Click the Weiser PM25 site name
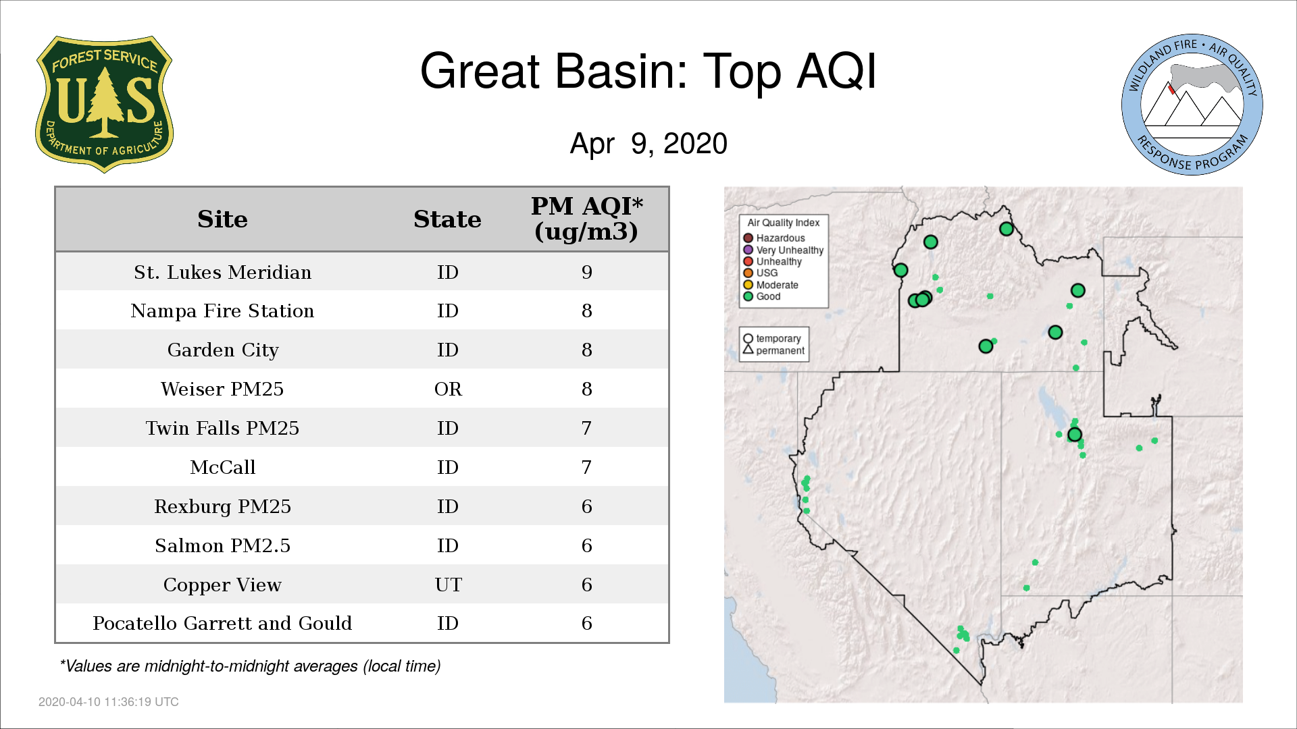1297x729 pixels. coord(222,389)
